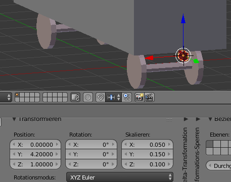Open the XYZ Euler rotation mode dropdown
The width and height of the screenshot is (231, 182).
(120, 177)
